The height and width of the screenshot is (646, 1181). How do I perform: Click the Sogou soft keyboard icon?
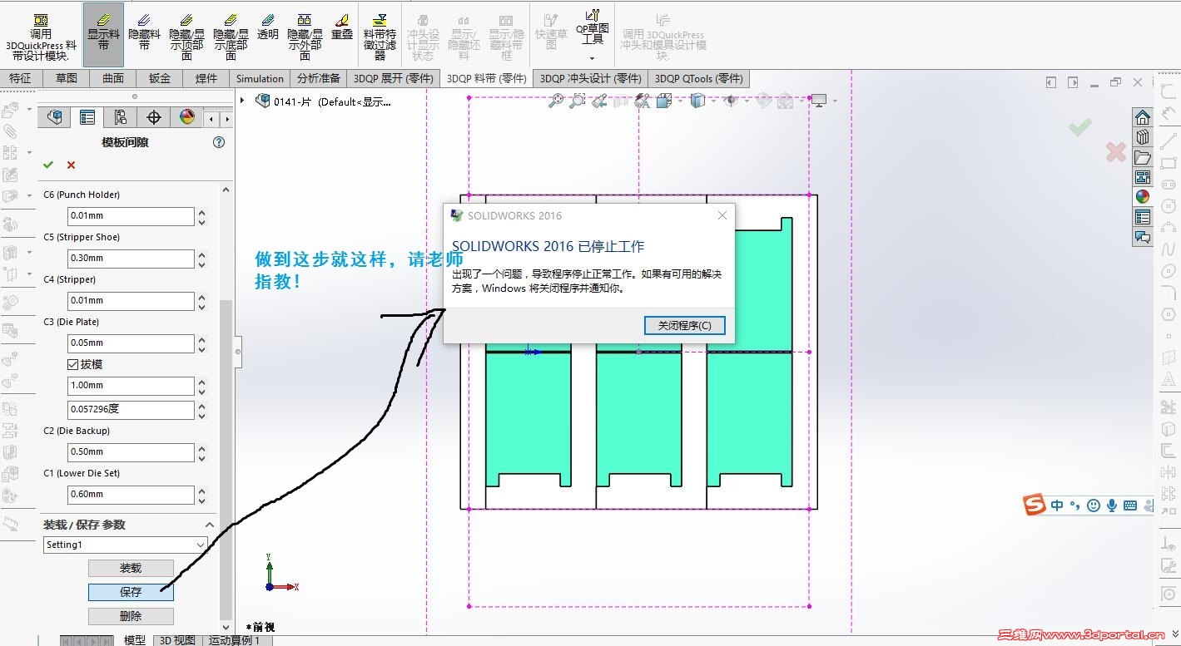point(1130,505)
